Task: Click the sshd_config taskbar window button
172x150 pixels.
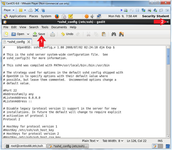Action: (x=68, y=146)
